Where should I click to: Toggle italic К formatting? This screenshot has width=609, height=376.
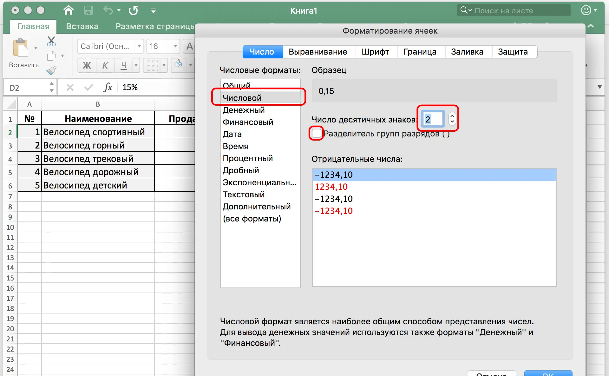105,65
